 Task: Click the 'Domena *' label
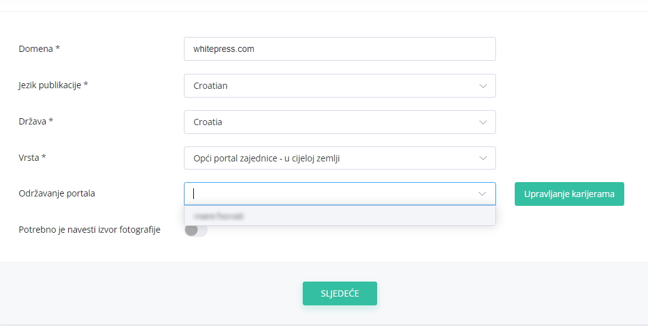click(39, 49)
